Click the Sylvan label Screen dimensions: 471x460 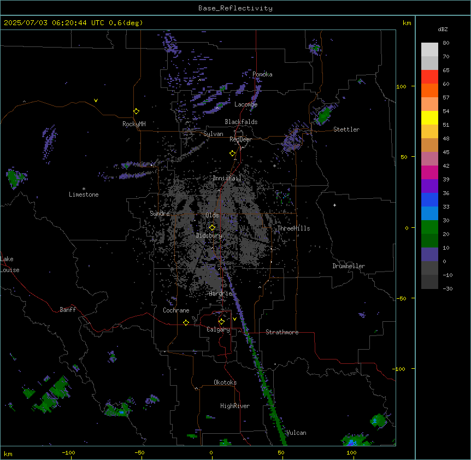[x=213, y=134]
